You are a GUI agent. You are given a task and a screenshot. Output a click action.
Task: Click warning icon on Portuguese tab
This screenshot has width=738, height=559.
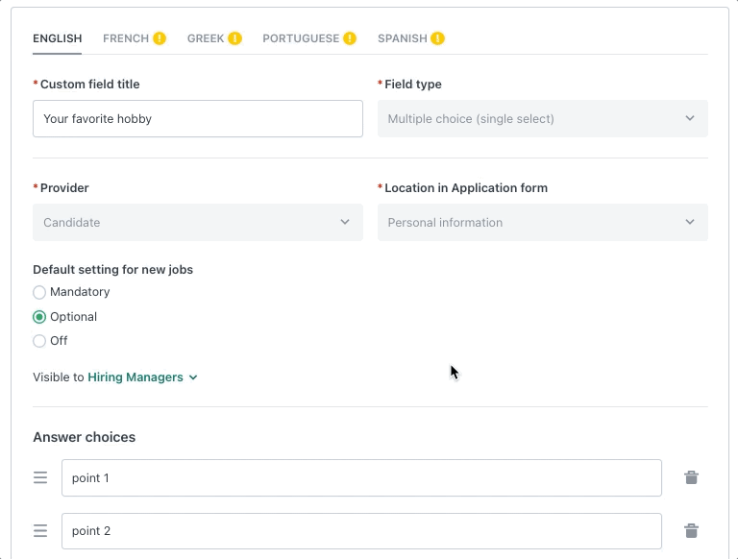click(x=350, y=38)
